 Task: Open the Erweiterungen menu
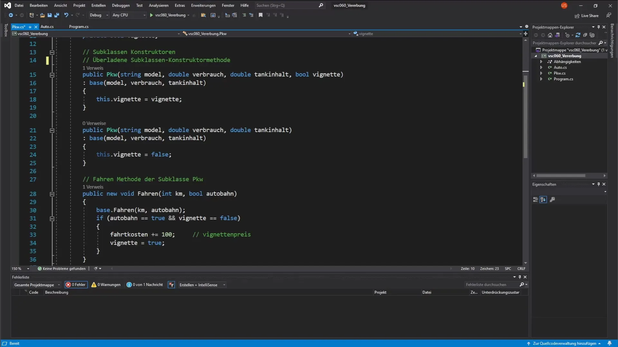click(203, 5)
